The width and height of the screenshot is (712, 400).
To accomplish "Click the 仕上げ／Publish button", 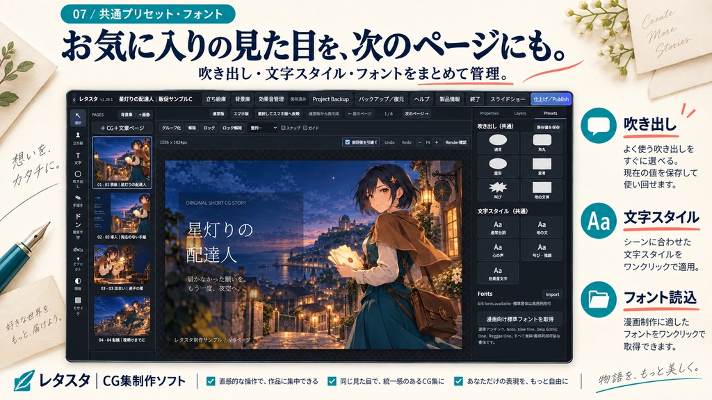I will (x=551, y=99).
